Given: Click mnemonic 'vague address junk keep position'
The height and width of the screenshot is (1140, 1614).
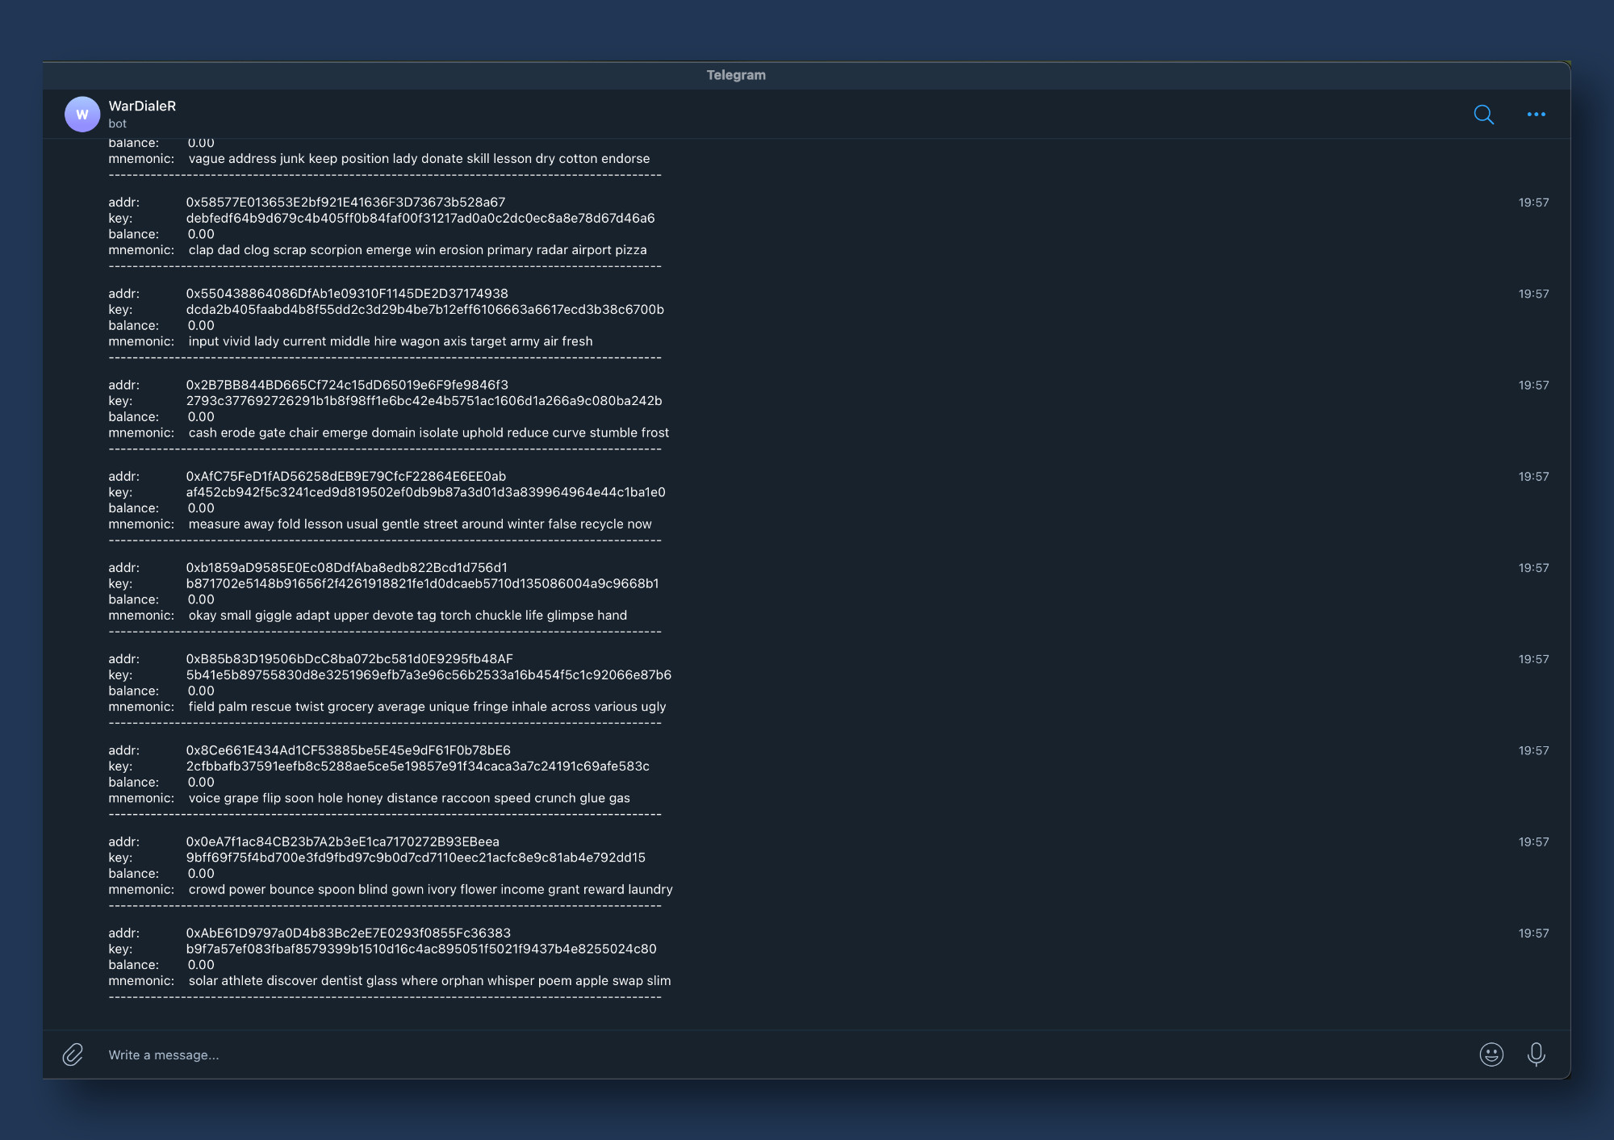Looking at the screenshot, I should 419,159.
